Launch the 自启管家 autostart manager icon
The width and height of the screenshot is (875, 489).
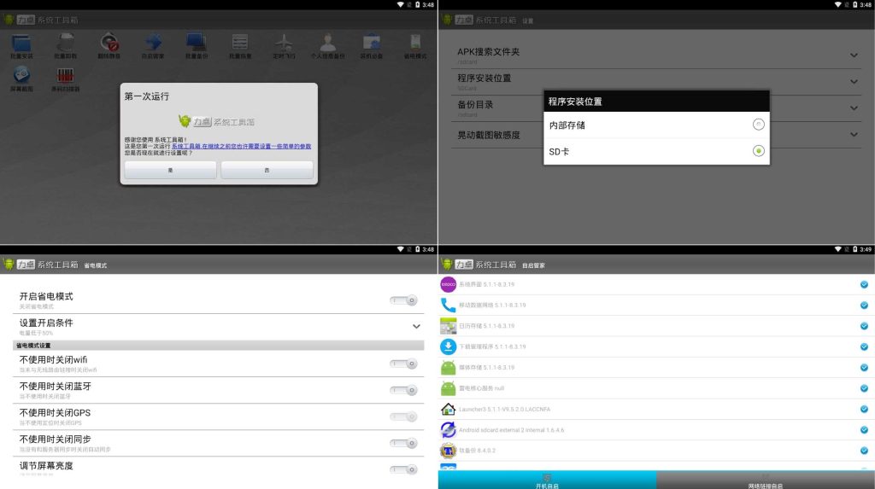153,44
